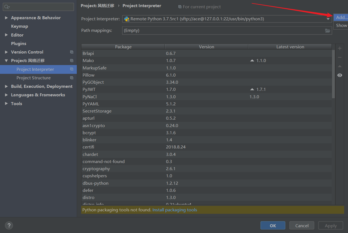The image size is (348, 233).
Task: Select the defer package row
Action: 206,190
